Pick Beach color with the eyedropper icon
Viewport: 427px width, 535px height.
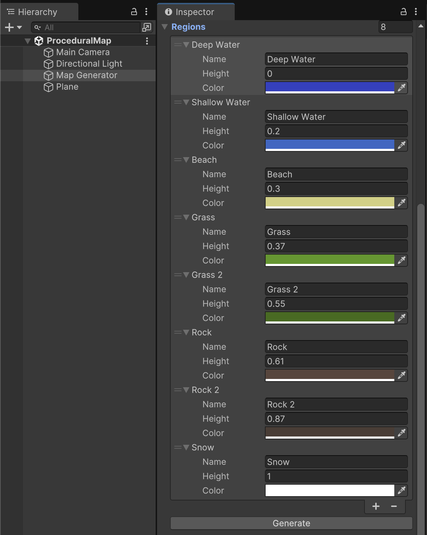point(401,202)
